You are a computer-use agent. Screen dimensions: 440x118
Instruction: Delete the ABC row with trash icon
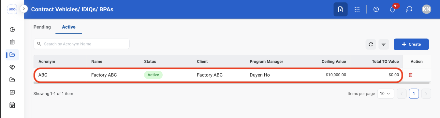(411, 75)
